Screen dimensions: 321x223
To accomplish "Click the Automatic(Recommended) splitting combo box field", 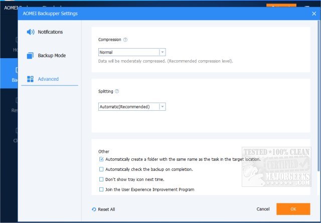I will [132, 107].
